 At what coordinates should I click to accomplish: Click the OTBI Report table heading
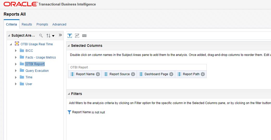coord(79,67)
